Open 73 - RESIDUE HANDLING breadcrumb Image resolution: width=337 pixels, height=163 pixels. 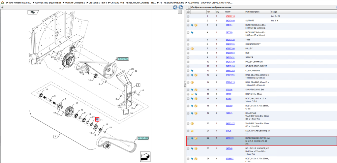pos(172,3)
